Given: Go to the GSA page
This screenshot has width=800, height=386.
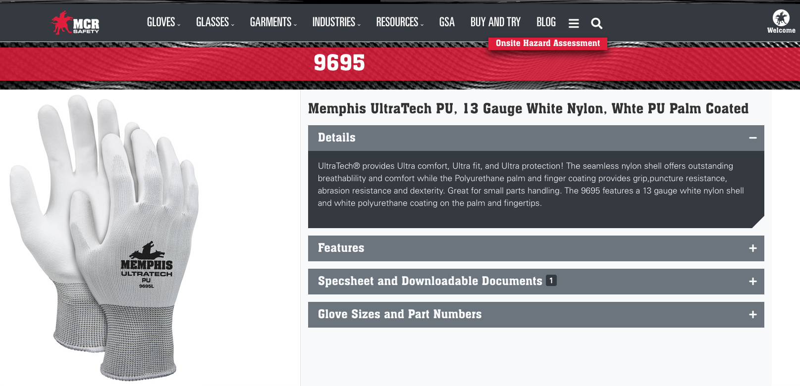Looking at the screenshot, I should 447,22.
